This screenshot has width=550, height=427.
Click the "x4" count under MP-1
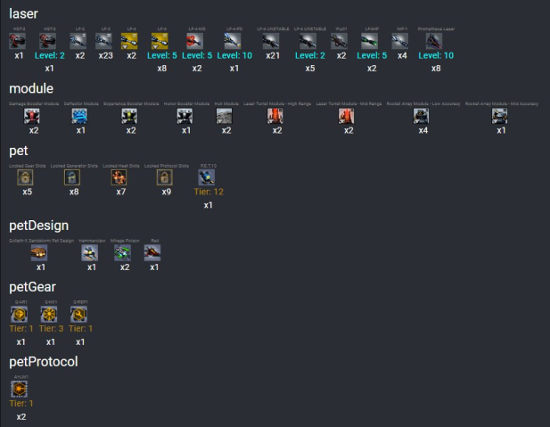click(x=402, y=55)
